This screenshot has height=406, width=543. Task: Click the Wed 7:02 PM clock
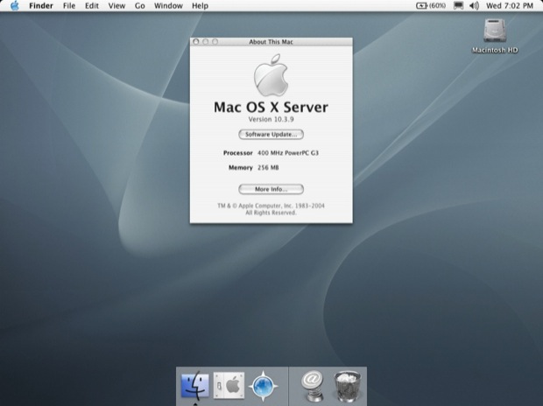tap(510, 6)
